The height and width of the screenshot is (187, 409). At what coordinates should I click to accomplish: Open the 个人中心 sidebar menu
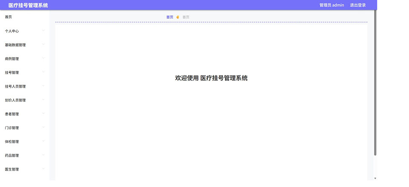[x=25, y=31]
